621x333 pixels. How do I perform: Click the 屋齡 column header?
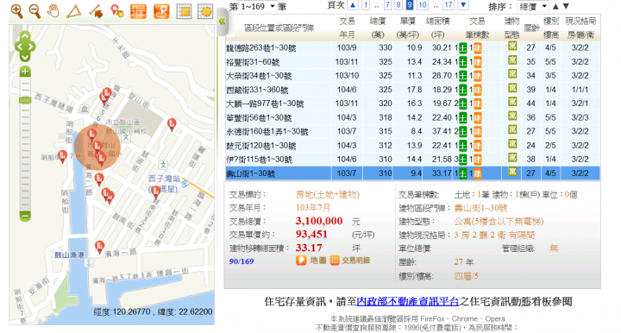tap(531, 28)
